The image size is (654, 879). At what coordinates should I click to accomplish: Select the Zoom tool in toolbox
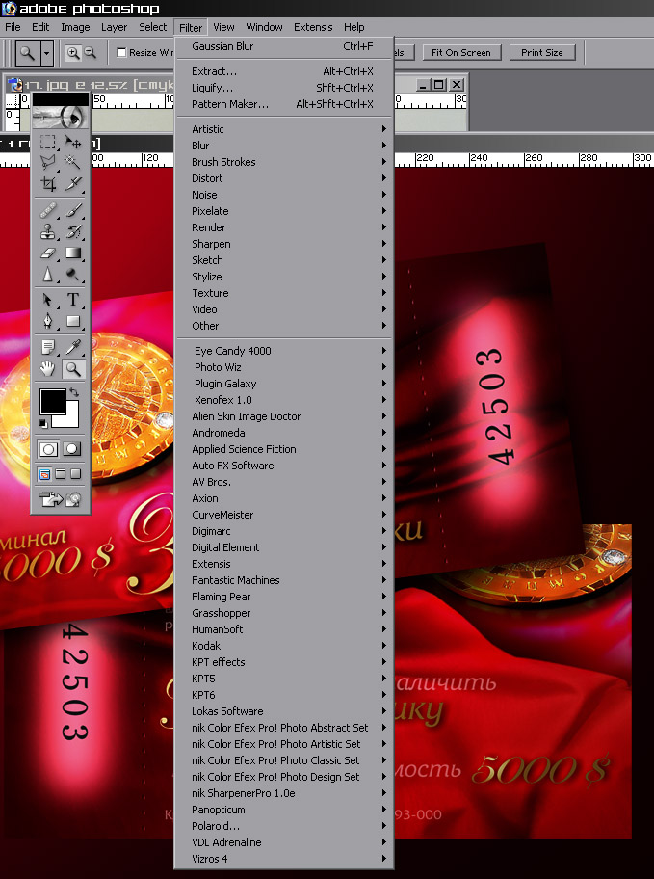(73, 369)
